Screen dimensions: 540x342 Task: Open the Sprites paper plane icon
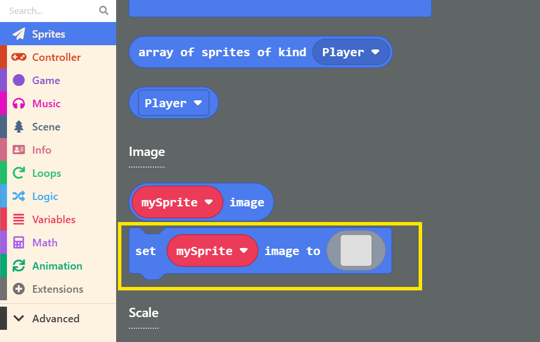(19, 34)
